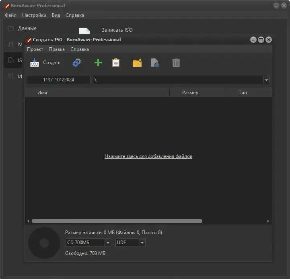Select ISO disc file icon in sidebar
Viewport: 290px width, 279px height.
click(x=11, y=60)
